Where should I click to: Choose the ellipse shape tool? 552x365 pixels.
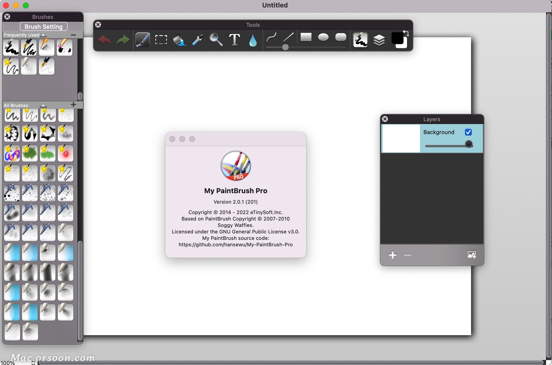point(323,37)
